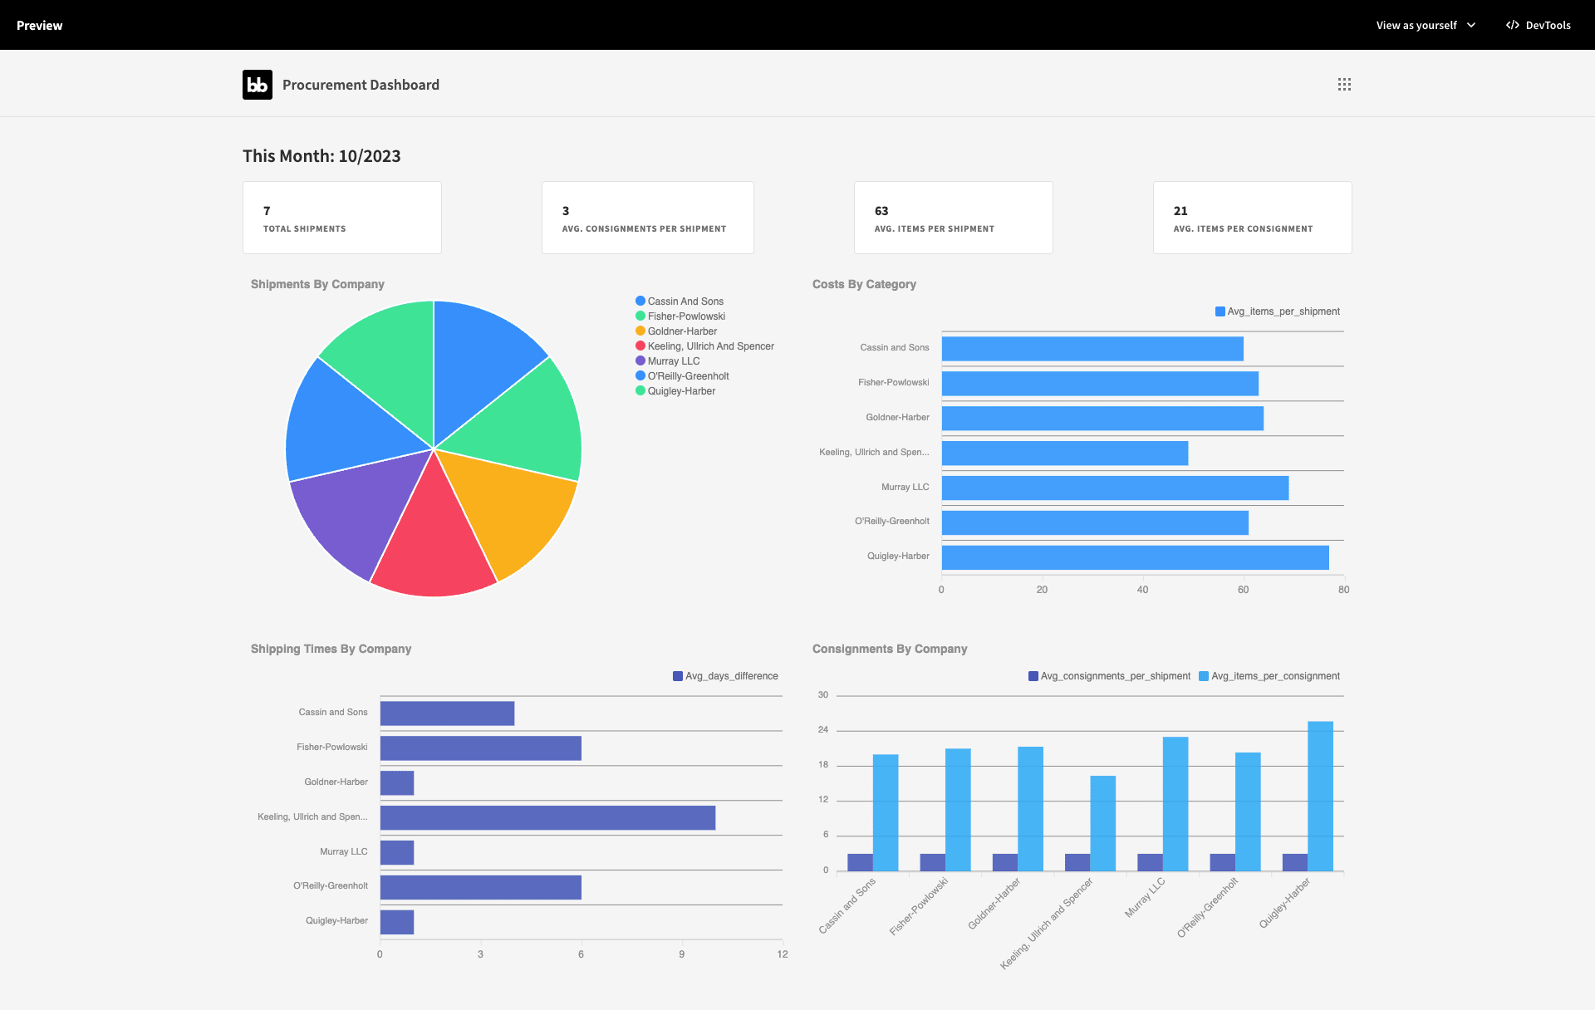Select the Avg. Items Per Consignment card

click(x=1253, y=218)
